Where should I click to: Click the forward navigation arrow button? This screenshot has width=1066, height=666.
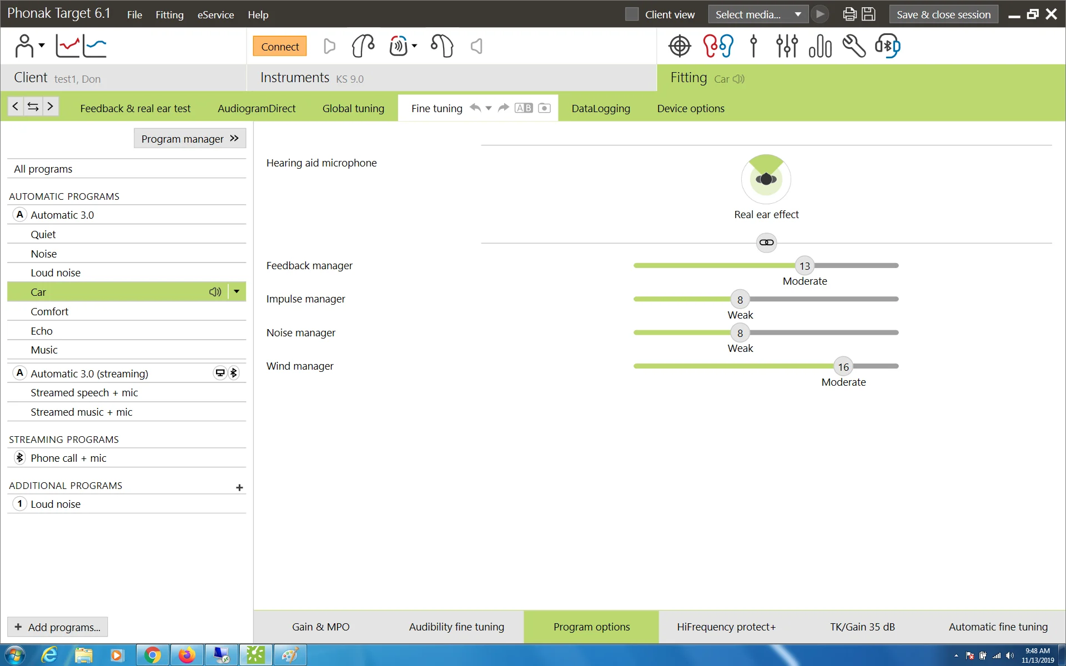click(51, 106)
